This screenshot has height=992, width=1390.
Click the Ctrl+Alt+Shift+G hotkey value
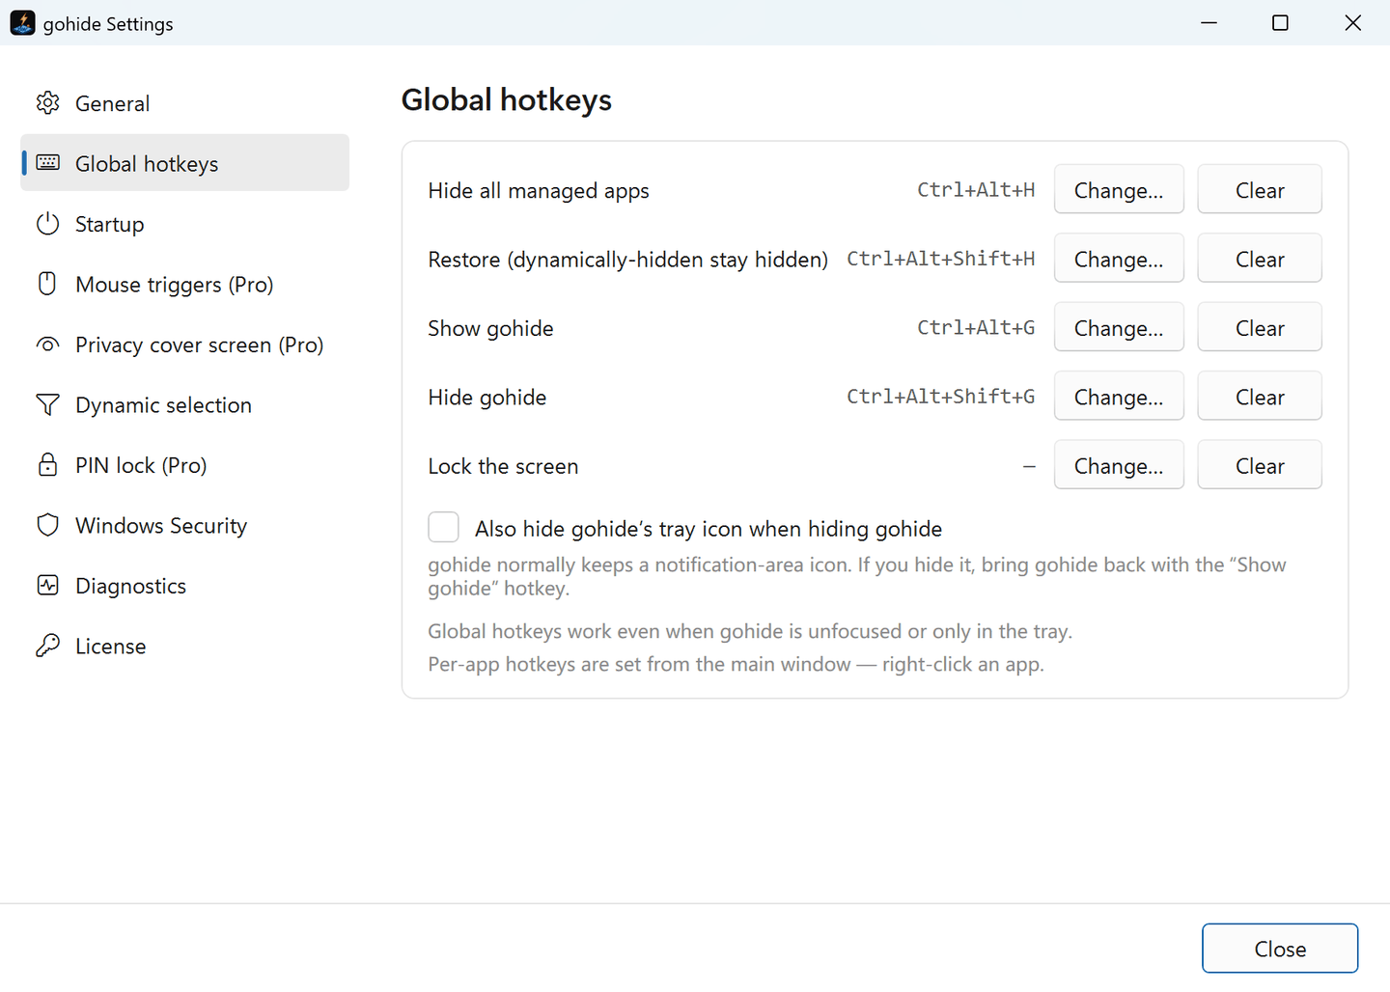click(941, 396)
